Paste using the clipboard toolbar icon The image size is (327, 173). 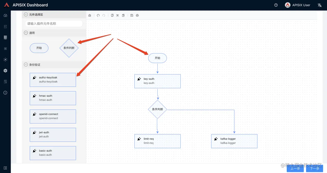123,16
